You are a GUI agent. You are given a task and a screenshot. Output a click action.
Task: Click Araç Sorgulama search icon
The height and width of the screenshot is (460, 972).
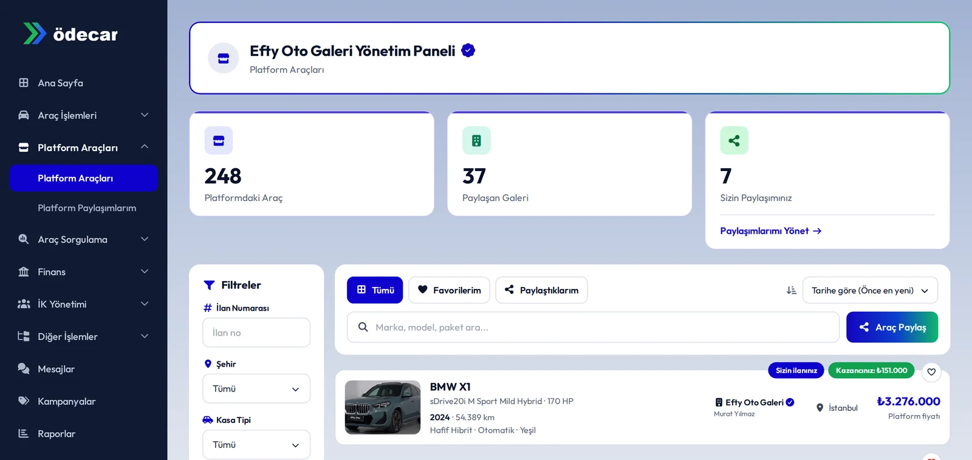pyautogui.click(x=24, y=239)
